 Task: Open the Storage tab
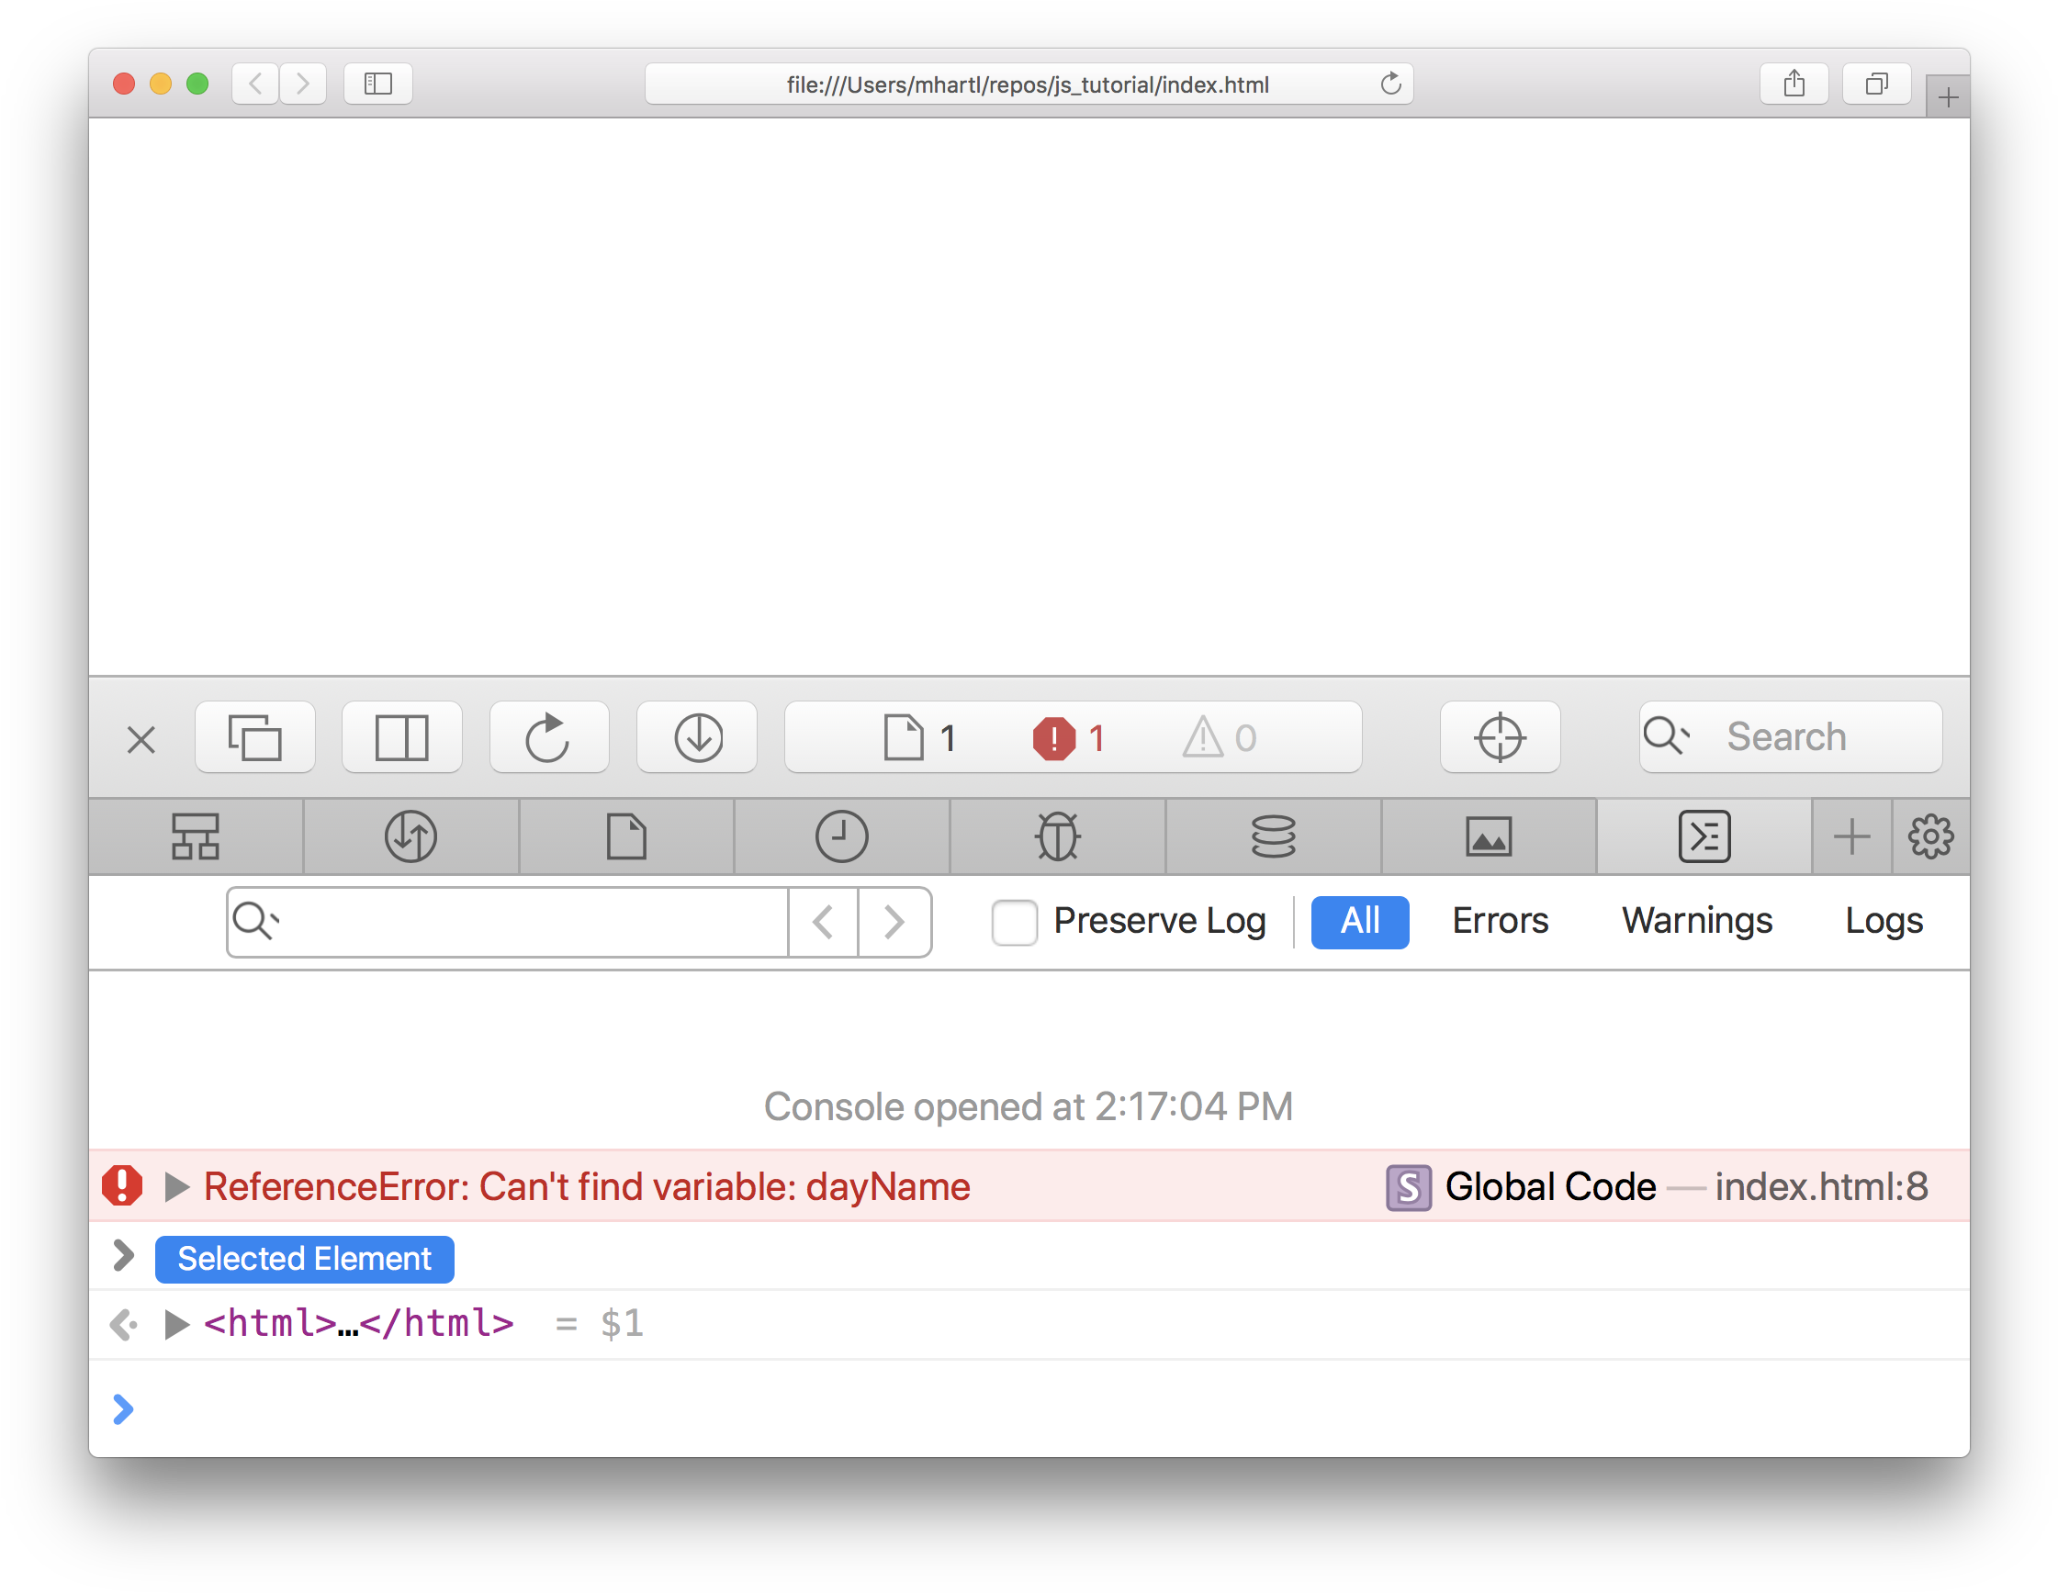[x=1273, y=836]
